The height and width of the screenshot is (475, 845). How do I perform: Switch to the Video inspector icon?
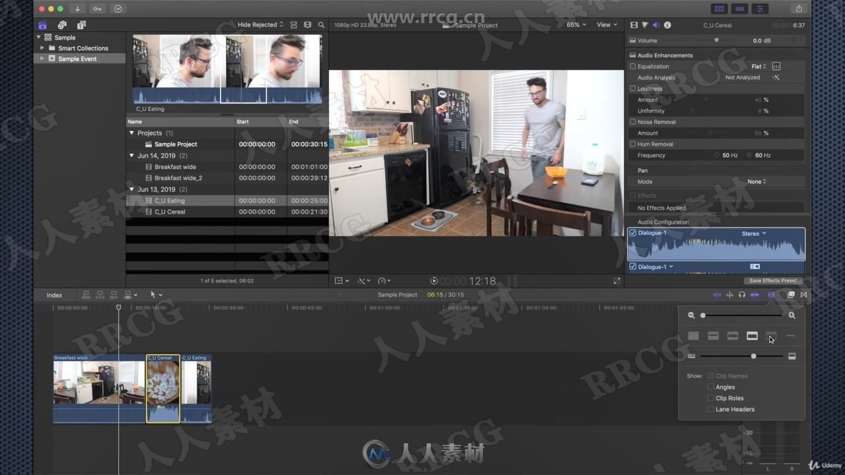pos(634,25)
